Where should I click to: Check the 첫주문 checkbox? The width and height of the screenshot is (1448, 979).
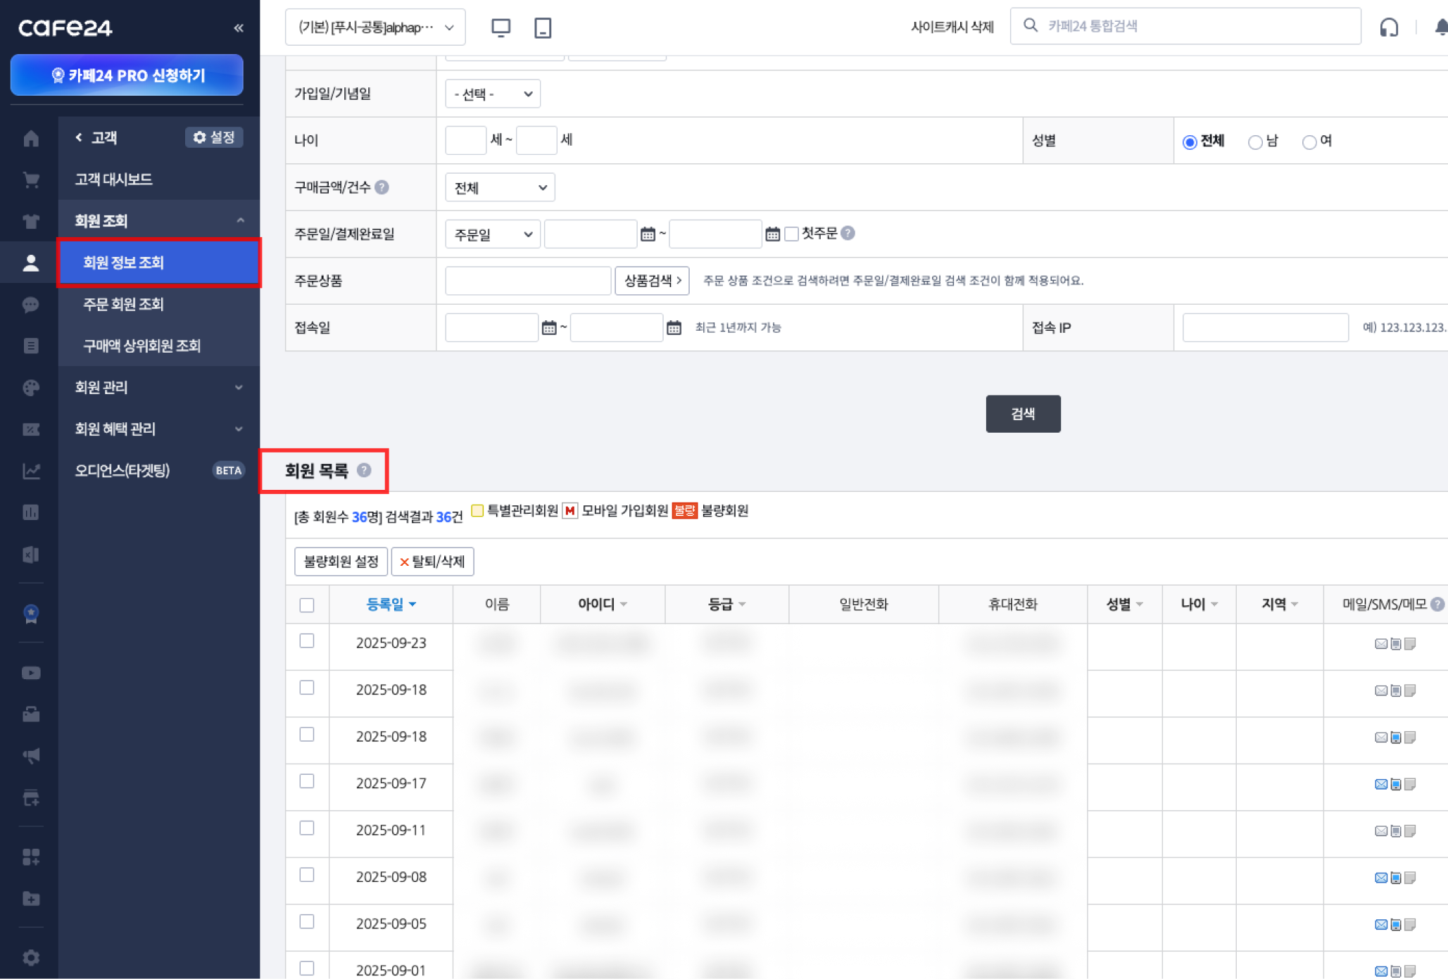coord(791,234)
